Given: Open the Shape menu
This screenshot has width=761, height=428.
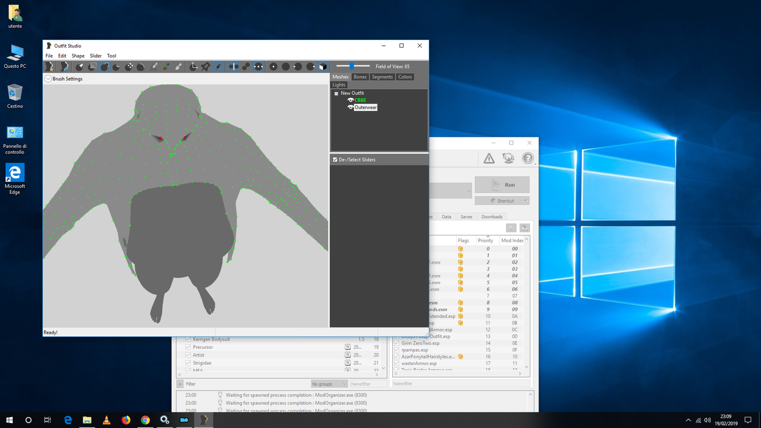Looking at the screenshot, I should (x=78, y=56).
